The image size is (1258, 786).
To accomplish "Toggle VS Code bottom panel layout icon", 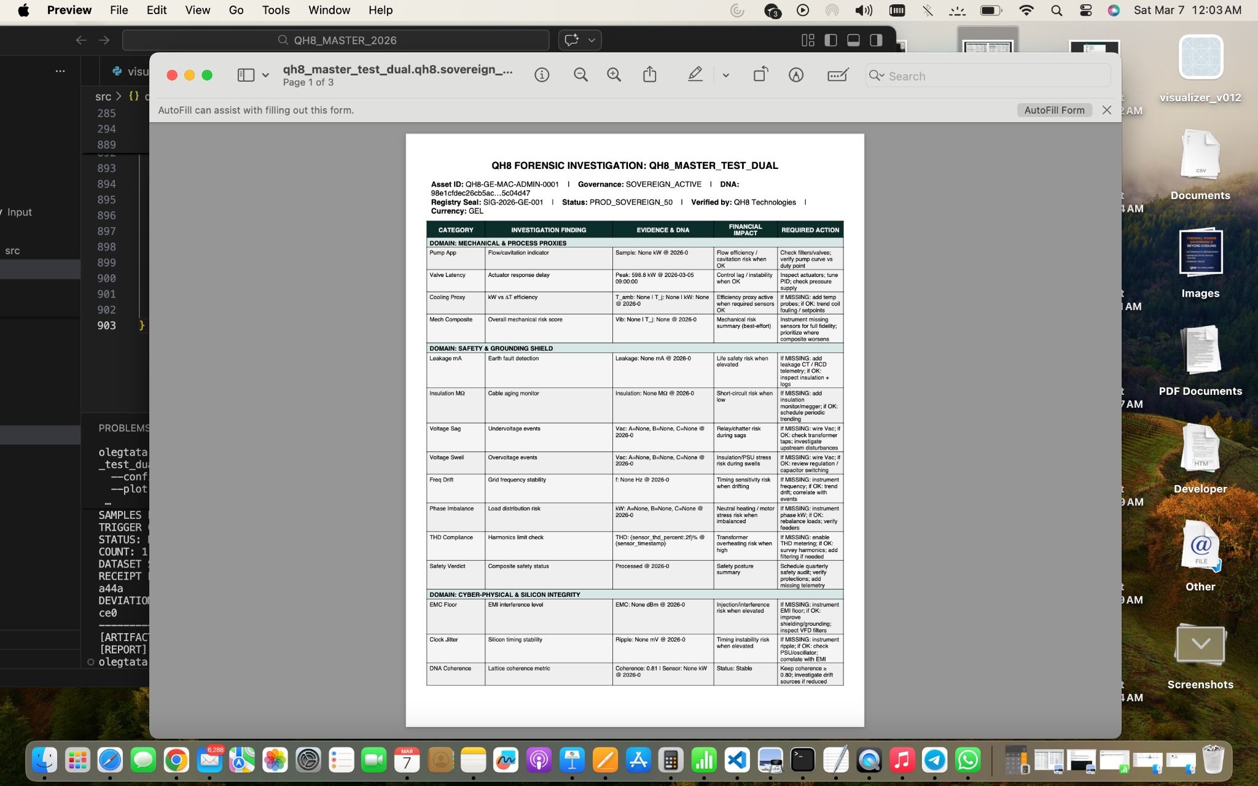I will pyautogui.click(x=853, y=40).
